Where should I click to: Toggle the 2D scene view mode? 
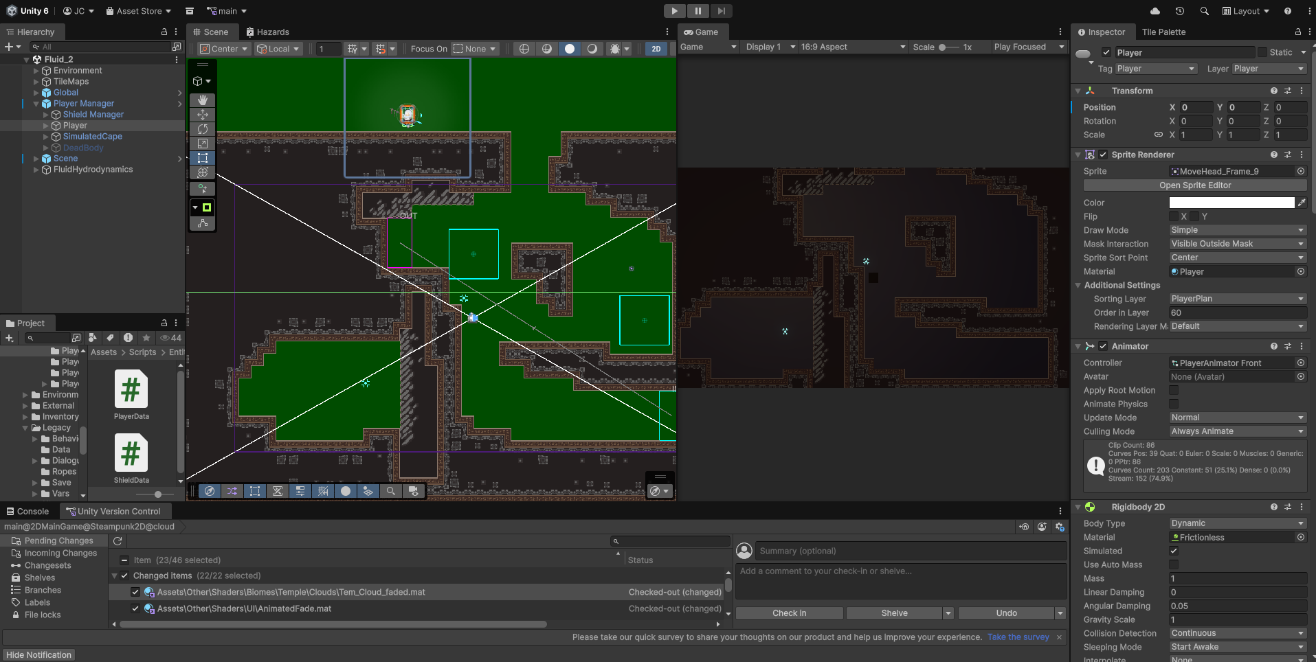pyautogui.click(x=656, y=49)
